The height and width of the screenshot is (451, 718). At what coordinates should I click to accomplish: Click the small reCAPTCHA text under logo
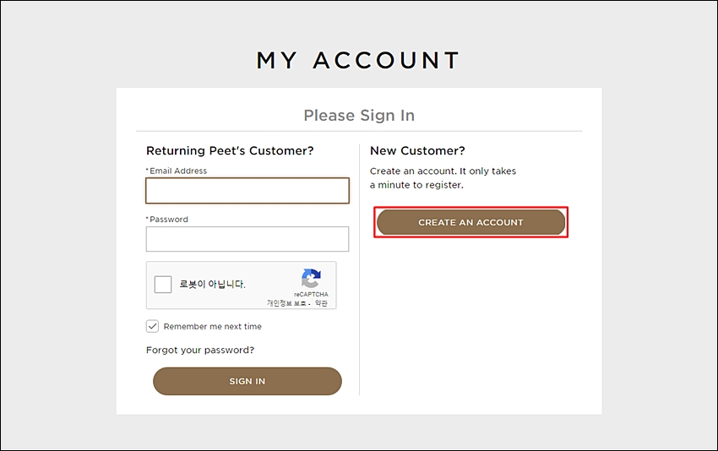[311, 295]
